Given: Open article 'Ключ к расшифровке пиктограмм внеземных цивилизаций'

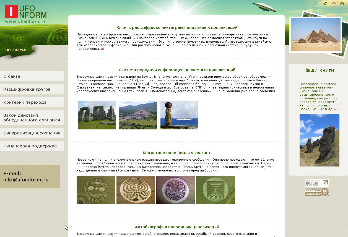Looking at the screenshot, I should click(x=177, y=27).
